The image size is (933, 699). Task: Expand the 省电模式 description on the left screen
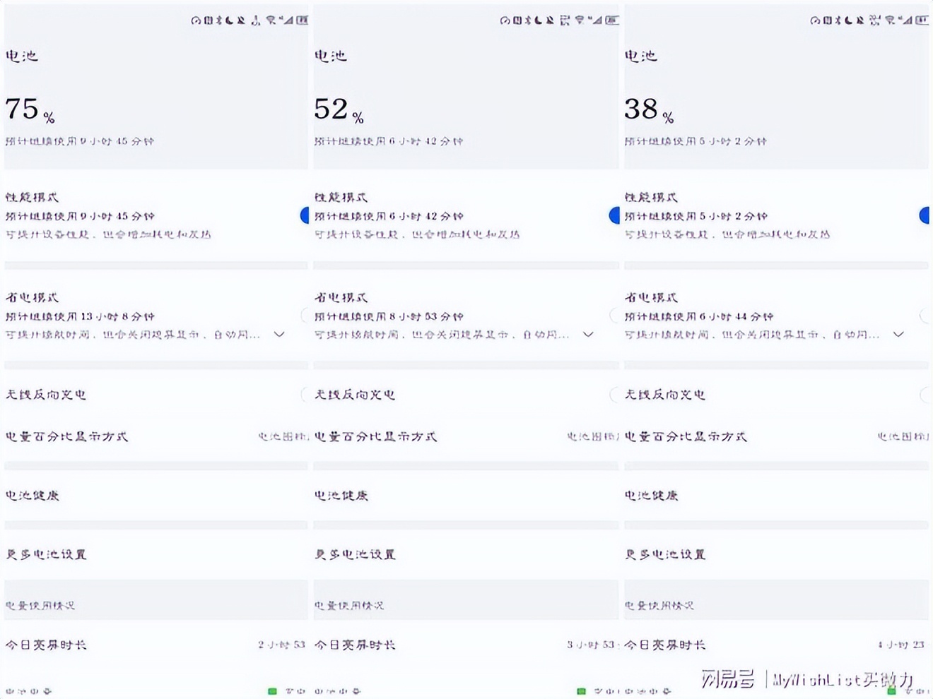278,334
